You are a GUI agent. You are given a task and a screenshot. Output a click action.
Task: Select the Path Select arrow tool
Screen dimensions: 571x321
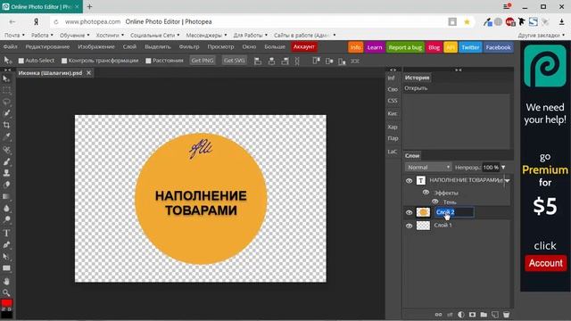click(x=6, y=257)
